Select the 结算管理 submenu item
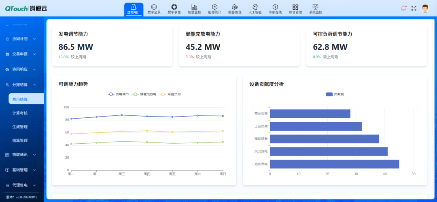Viewport: 437px width, 202px height. coord(20,140)
